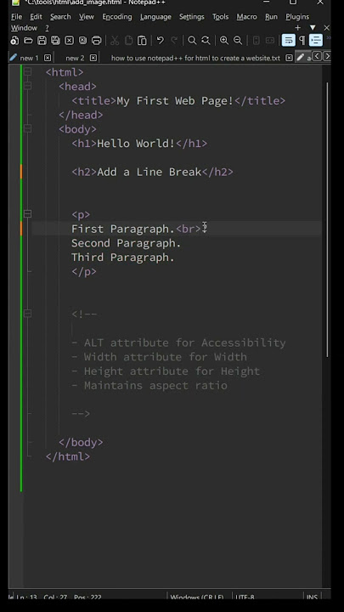
Task: Click the Open file folder icon
Action: click(28, 40)
